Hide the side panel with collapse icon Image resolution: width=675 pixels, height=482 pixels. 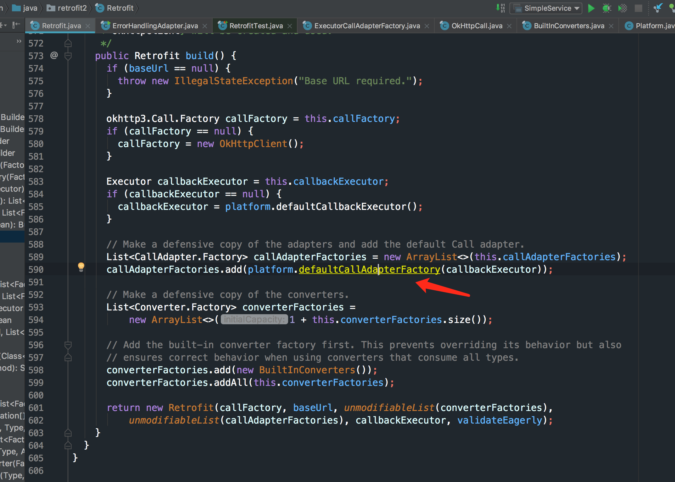pos(16,25)
